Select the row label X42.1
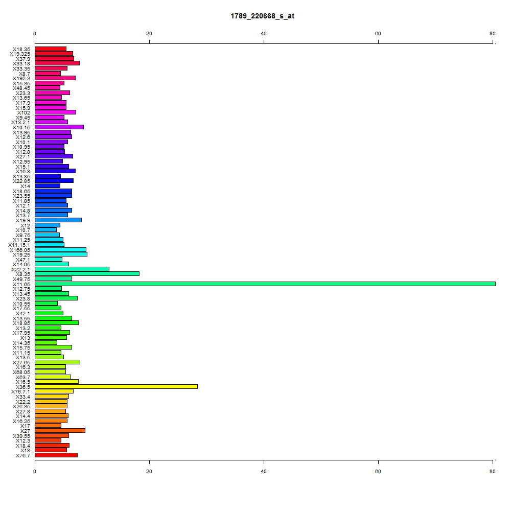This screenshot has width=511, height=511. coord(23,314)
